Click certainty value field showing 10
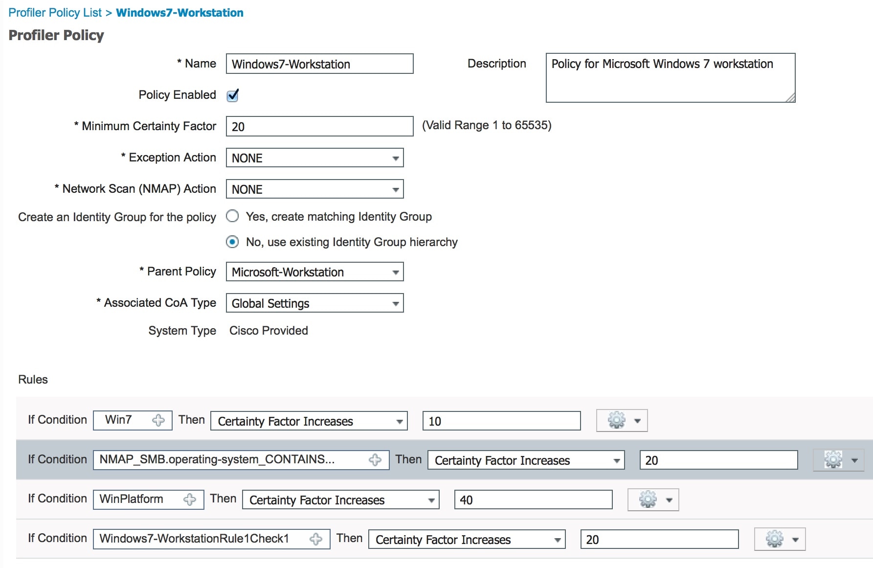This screenshot has width=873, height=568. click(x=502, y=421)
